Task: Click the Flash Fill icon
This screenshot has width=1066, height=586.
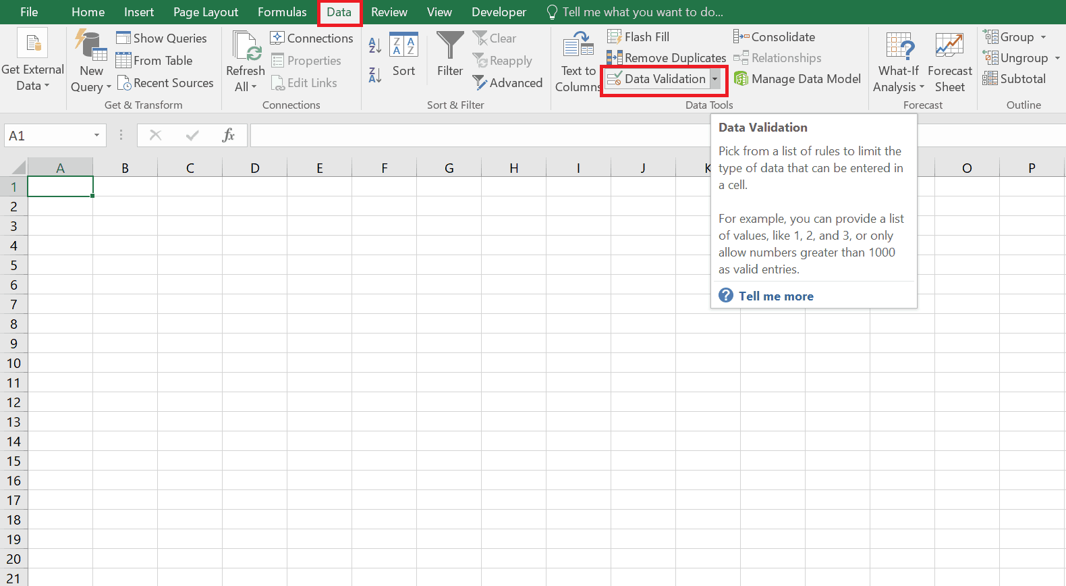Action: (638, 37)
